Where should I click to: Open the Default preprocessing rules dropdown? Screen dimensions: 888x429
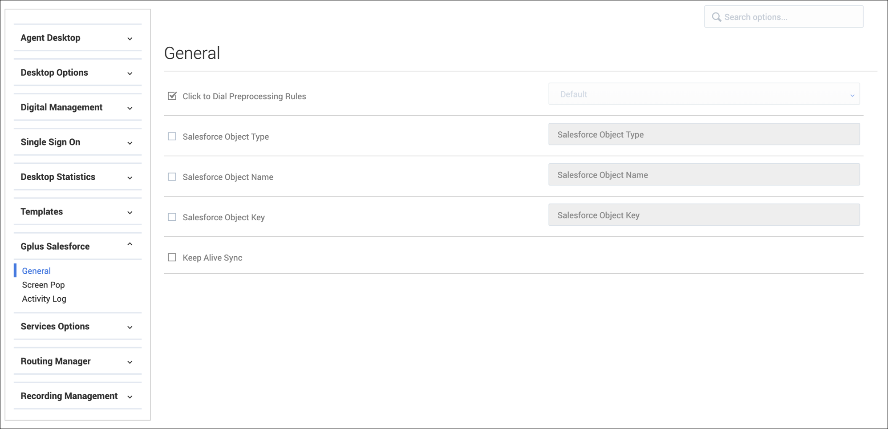[704, 94]
